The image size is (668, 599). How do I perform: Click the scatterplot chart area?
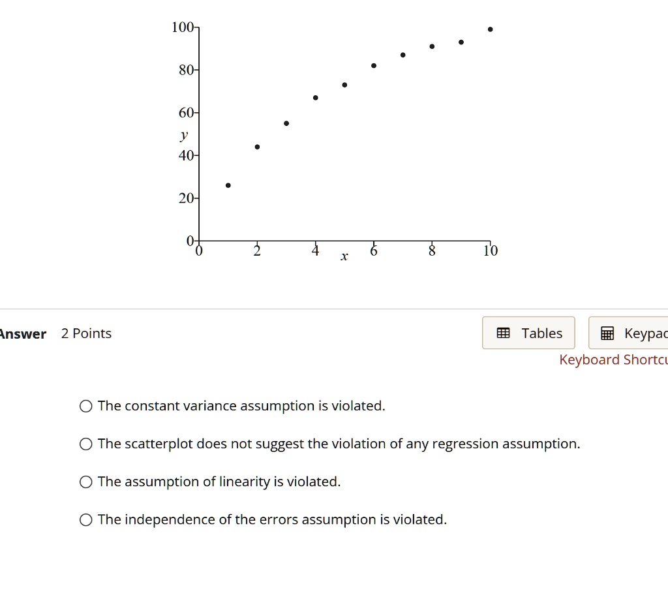click(x=346, y=131)
